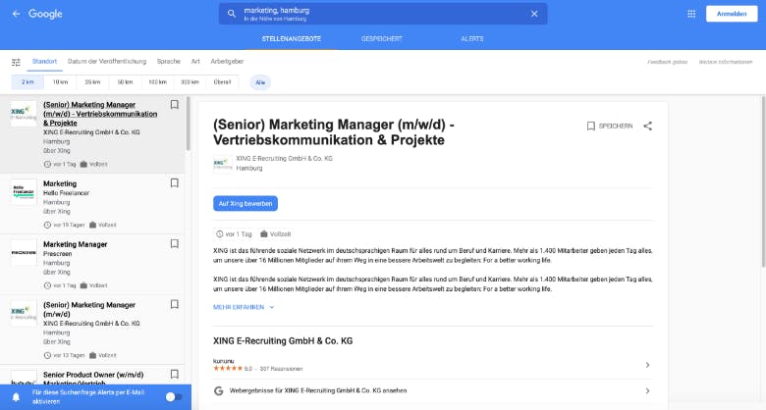Click the Alle chip
Screen dimensions: 766x410
260,82
